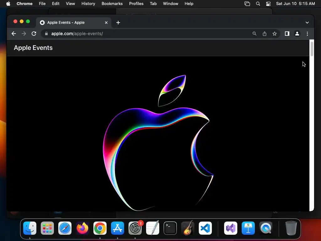Image resolution: width=321 pixels, height=241 pixels.
Task: Go back with the browser back arrow
Action: pyautogui.click(x=14, y=34)
